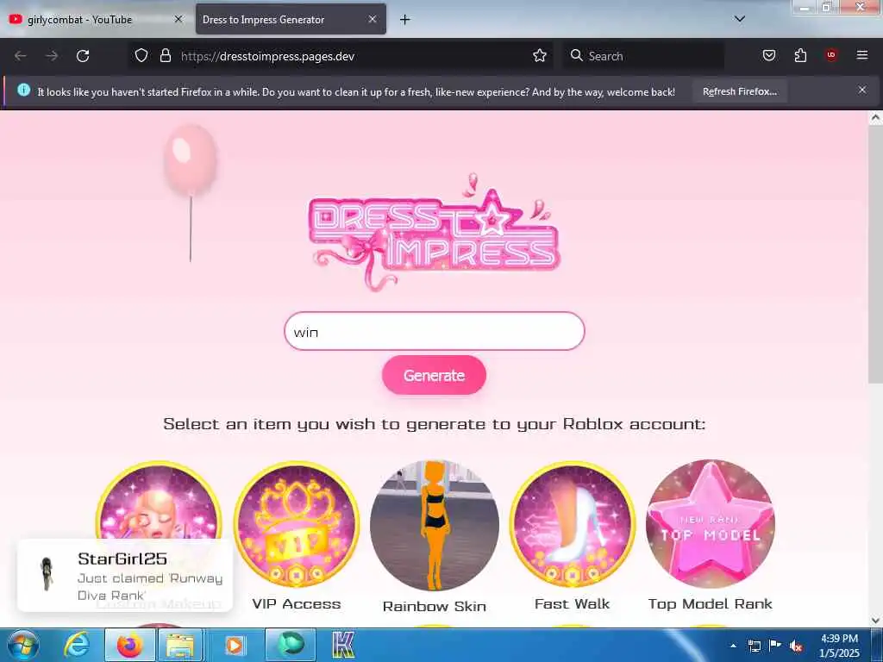The height and width of the screenshot is (662, 883).
Task: Open the Firefox hamburger menu
Action: [x=862, y=55]
